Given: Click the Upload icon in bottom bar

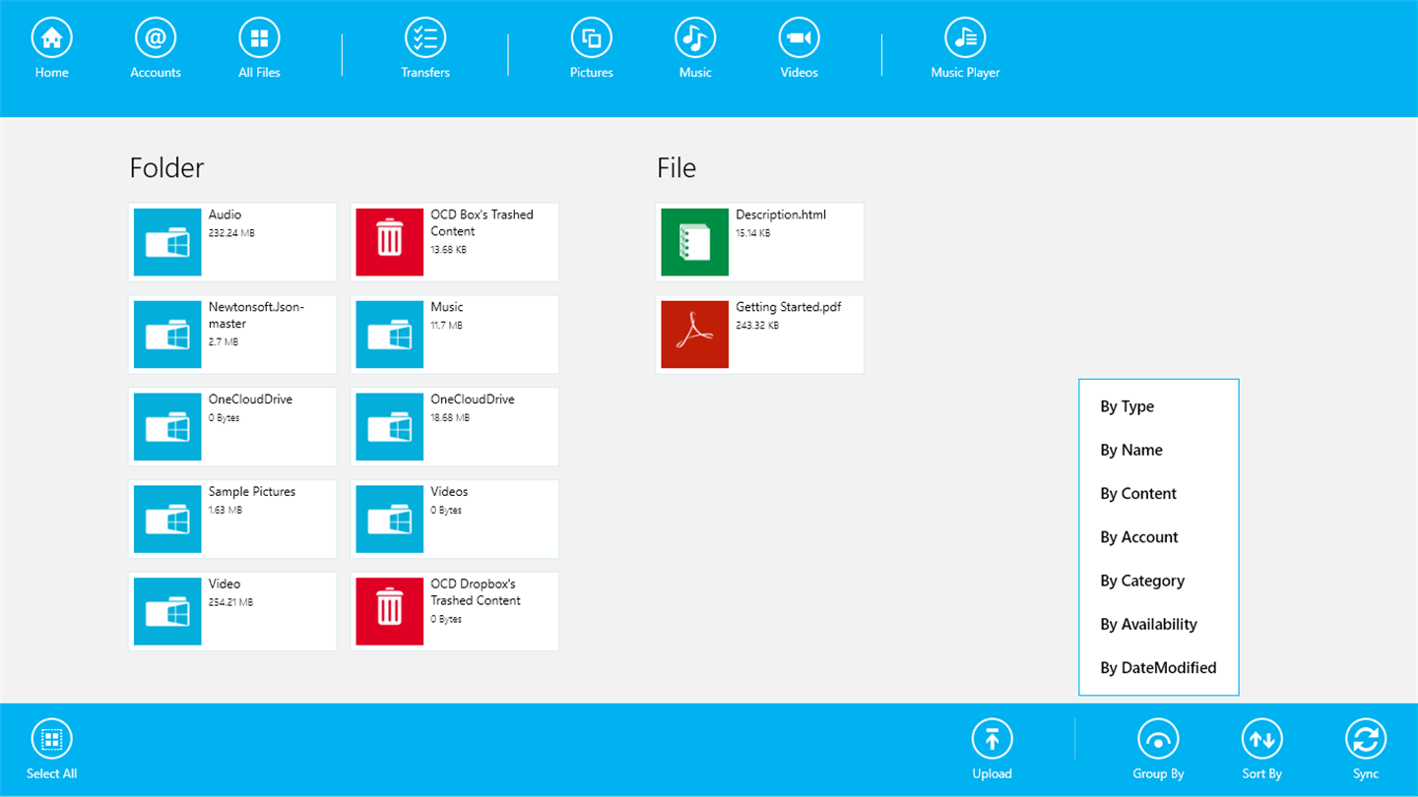Looking at the screenshot, I should tap(993, 739).
